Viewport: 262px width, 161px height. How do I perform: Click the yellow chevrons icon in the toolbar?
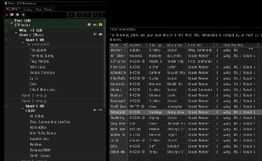(12, 15)
